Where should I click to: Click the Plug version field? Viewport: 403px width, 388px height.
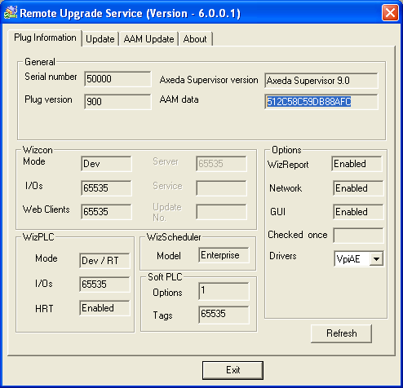117,102
